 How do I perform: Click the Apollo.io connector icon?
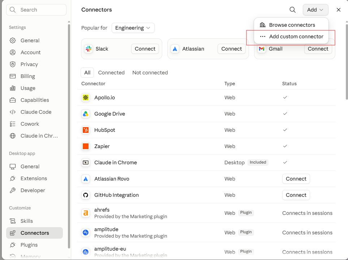tap(86, 97)
